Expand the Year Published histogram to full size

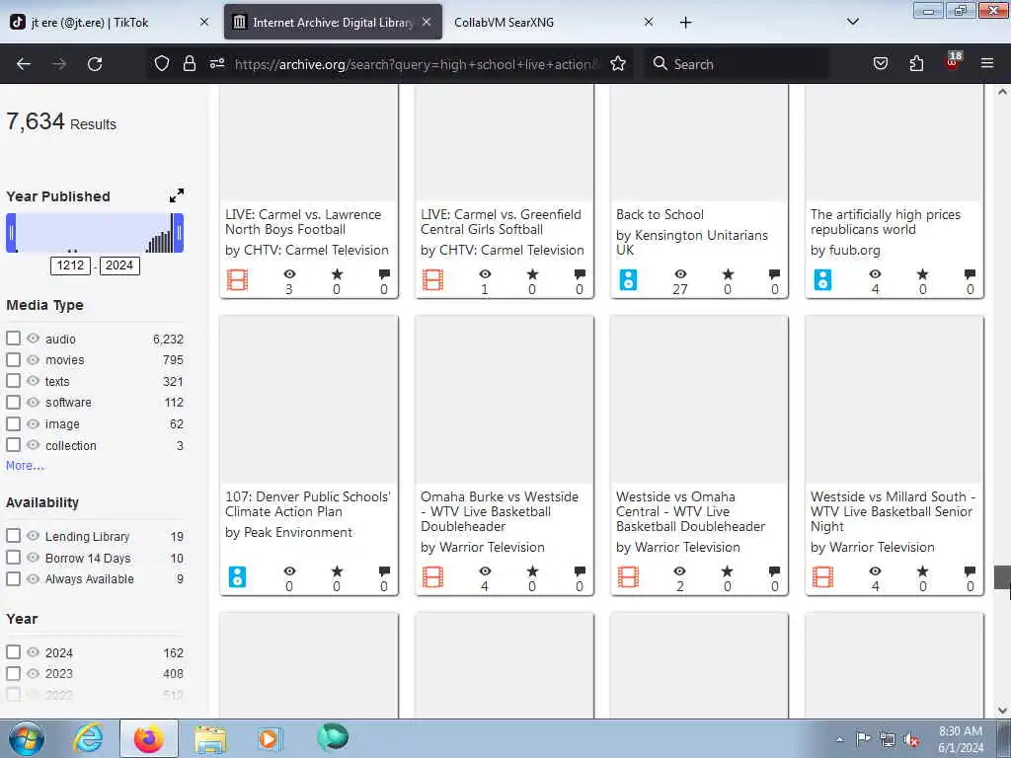(x=177, y=195)
